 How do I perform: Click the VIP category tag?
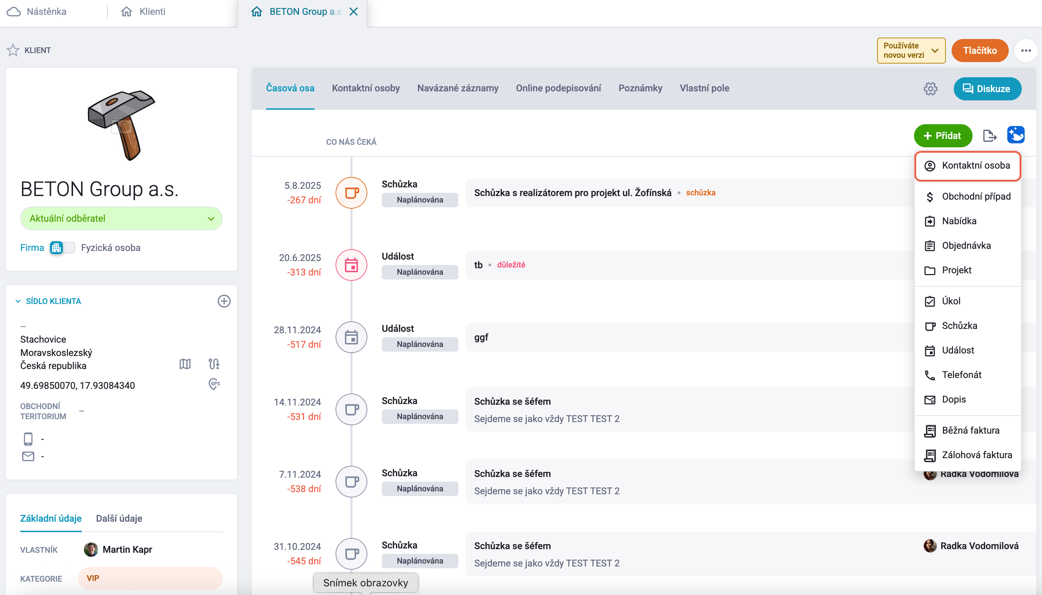point(150,578)
